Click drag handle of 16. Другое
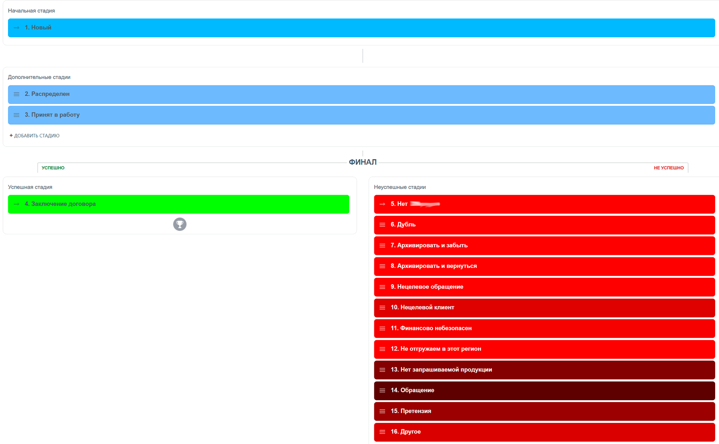The image size is (719, 444). tap(382, 432)
